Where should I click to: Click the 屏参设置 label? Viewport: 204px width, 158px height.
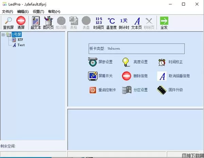pos(105,62)
